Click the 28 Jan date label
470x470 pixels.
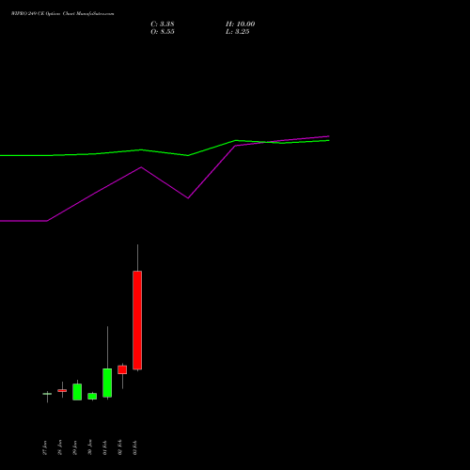coord(60,447)
